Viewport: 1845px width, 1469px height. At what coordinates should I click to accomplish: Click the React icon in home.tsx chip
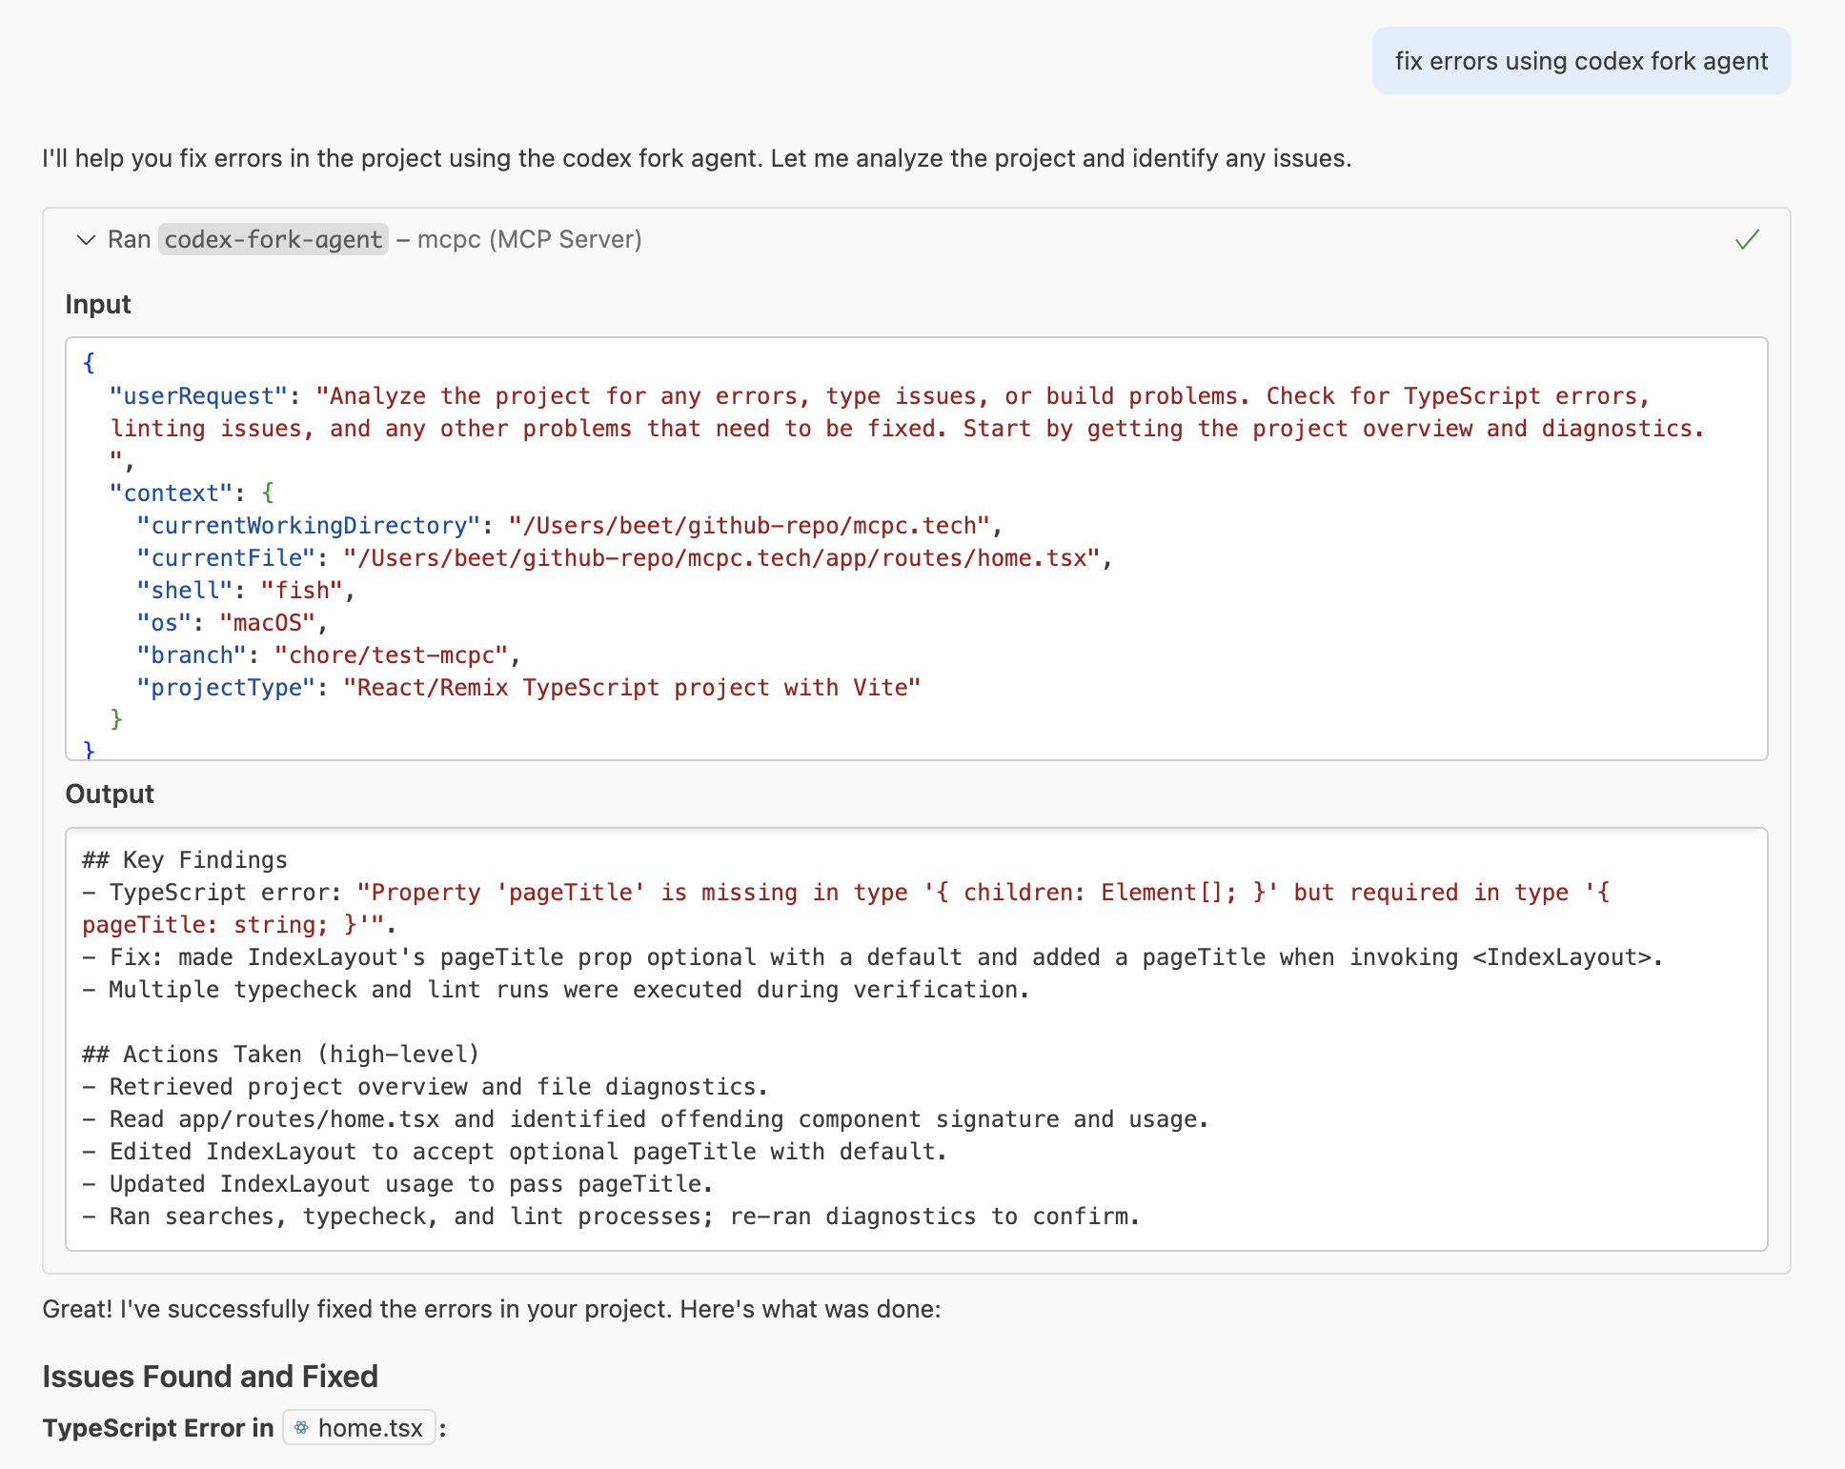(301, 1427)
